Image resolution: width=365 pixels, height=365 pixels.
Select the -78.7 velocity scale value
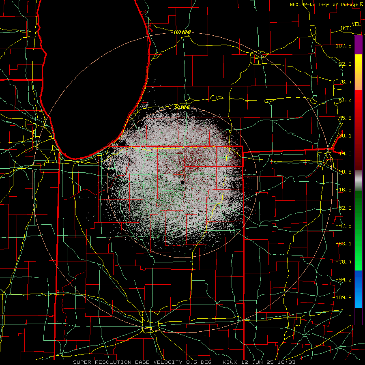pyautogui.click(x=344, y=262)
